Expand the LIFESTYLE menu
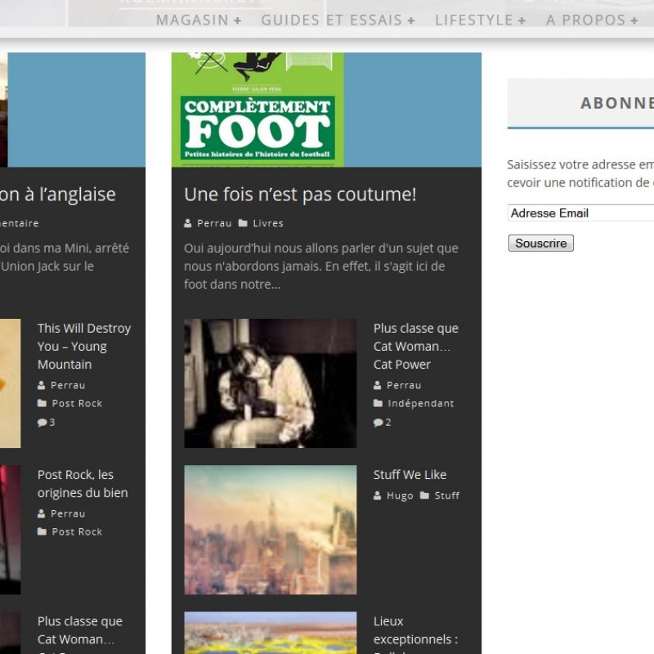Image resolution: width=654 pixels, height=654 pixels. [x=480, y=20]
